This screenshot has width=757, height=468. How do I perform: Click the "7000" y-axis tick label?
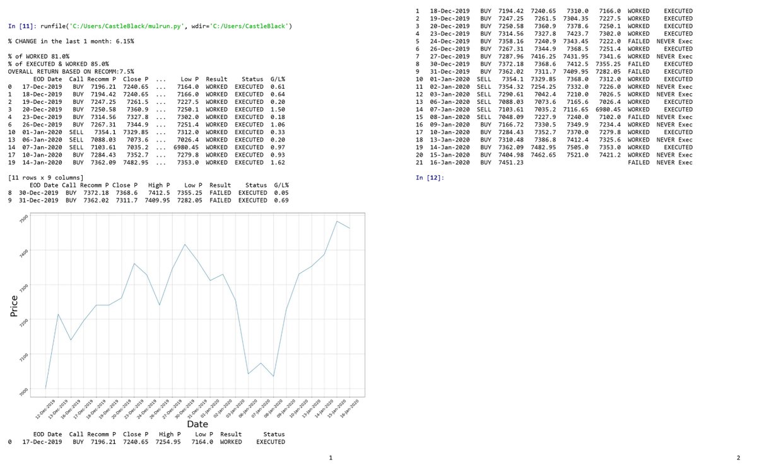(25, 392)
